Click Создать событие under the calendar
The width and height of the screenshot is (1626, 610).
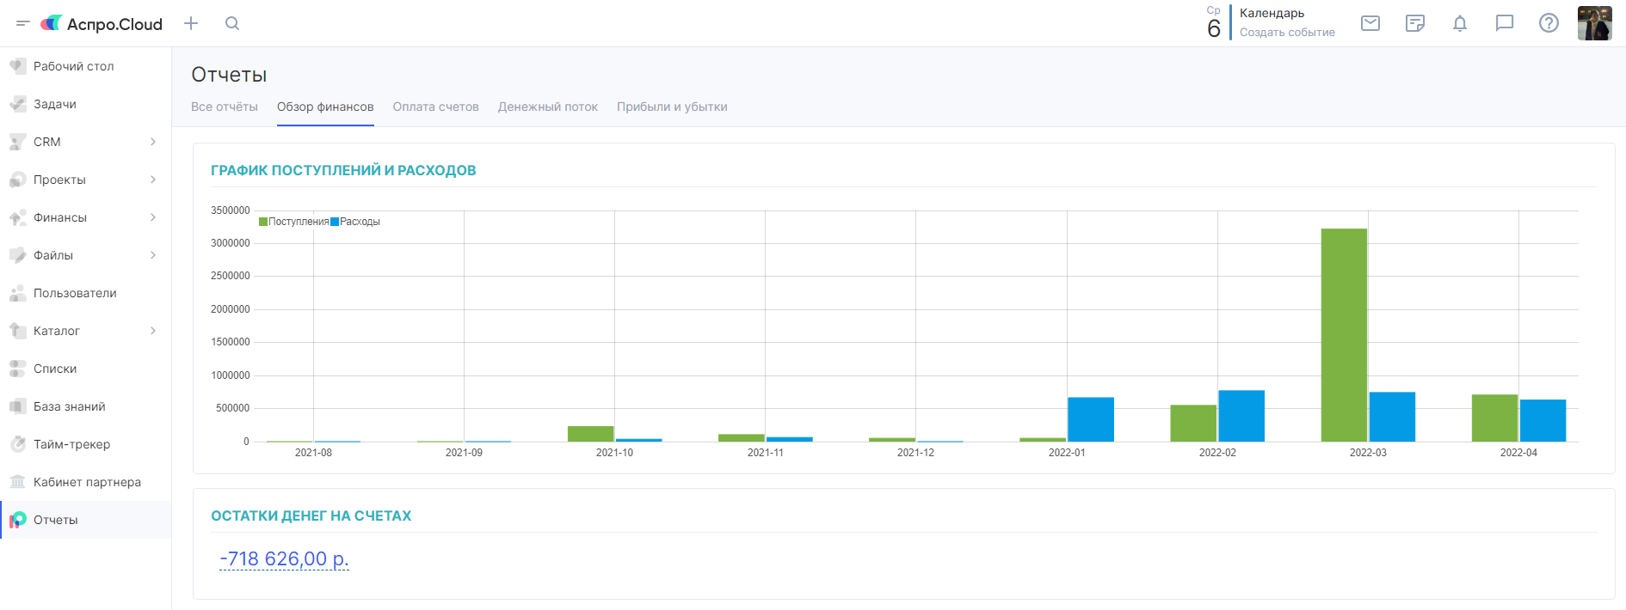tap(1287, 33)
